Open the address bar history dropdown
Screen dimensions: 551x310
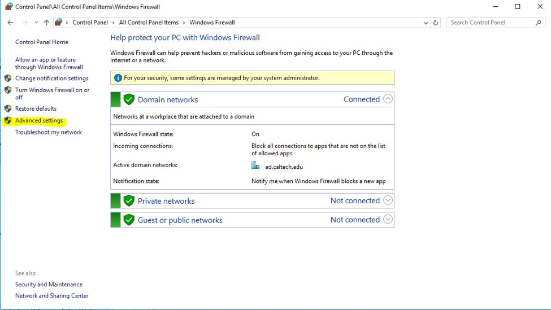click(426, 23)
